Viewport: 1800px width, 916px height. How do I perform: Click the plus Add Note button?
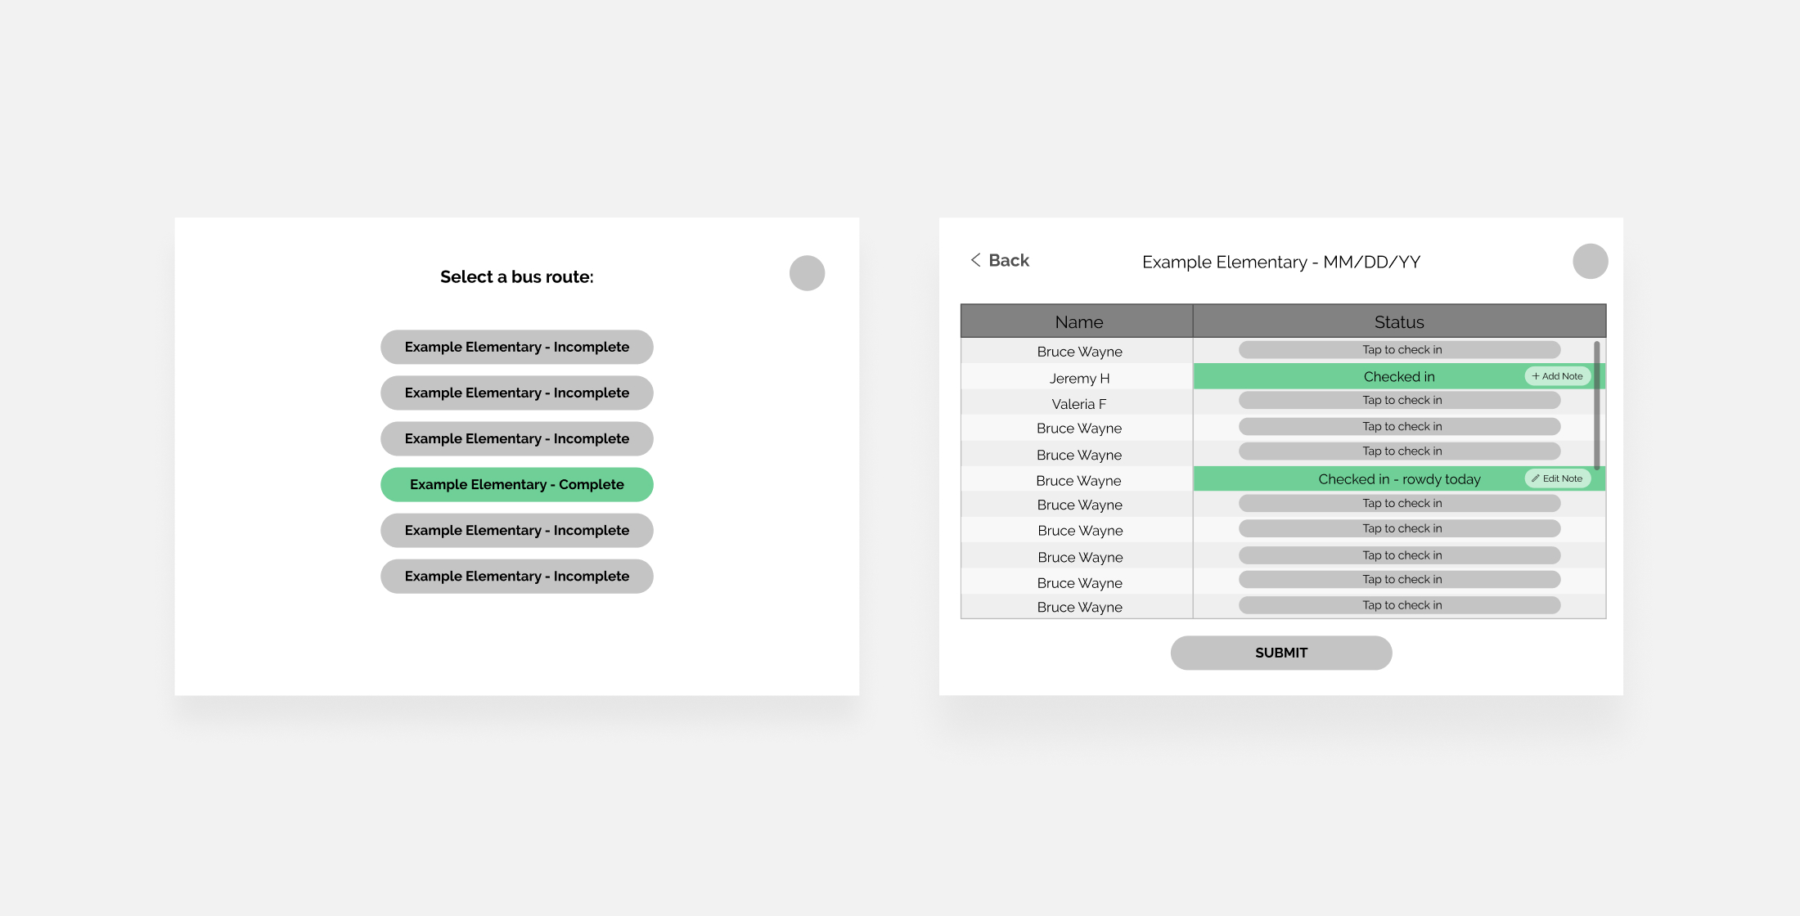pos(1557,376)
